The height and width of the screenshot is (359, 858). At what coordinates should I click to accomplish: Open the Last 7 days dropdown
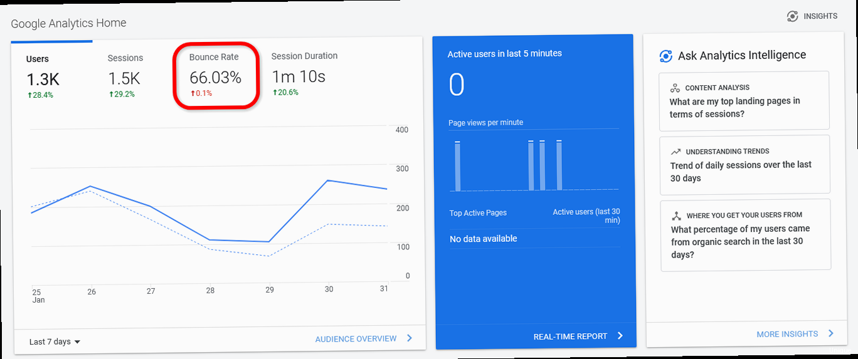click(x=55, y=341)
